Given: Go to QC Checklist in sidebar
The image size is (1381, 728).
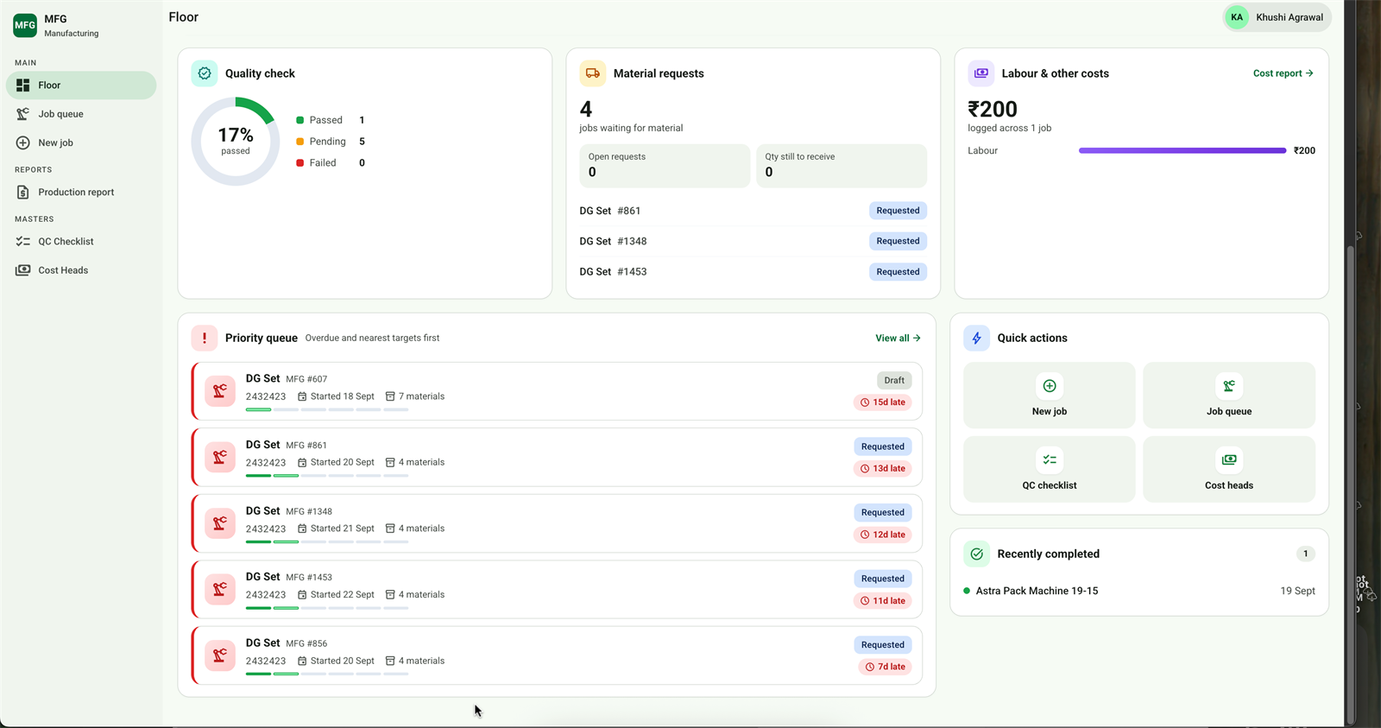Looking at the screenshot, I should pyautogui.click(x=81, y=242).
